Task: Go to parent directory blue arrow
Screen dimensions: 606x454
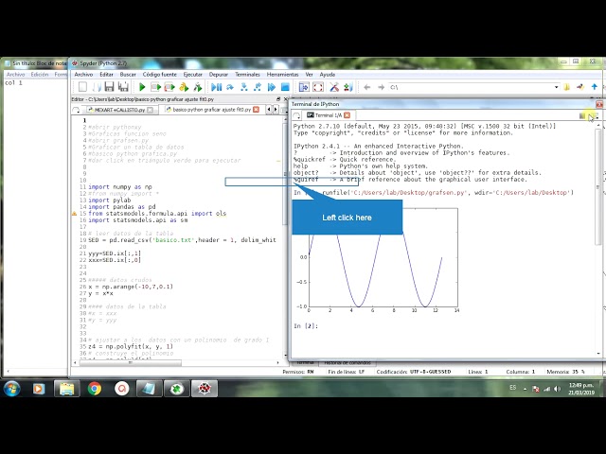Action: (594, 87)
